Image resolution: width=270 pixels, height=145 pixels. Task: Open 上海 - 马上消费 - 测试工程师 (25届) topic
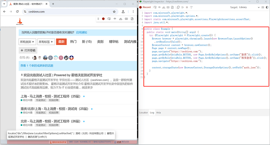pyautogui.click(x=50, y=96)
